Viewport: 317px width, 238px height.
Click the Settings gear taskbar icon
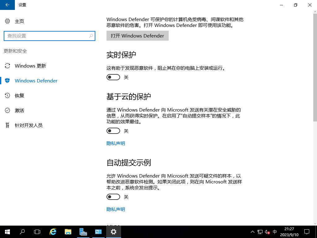114,232
